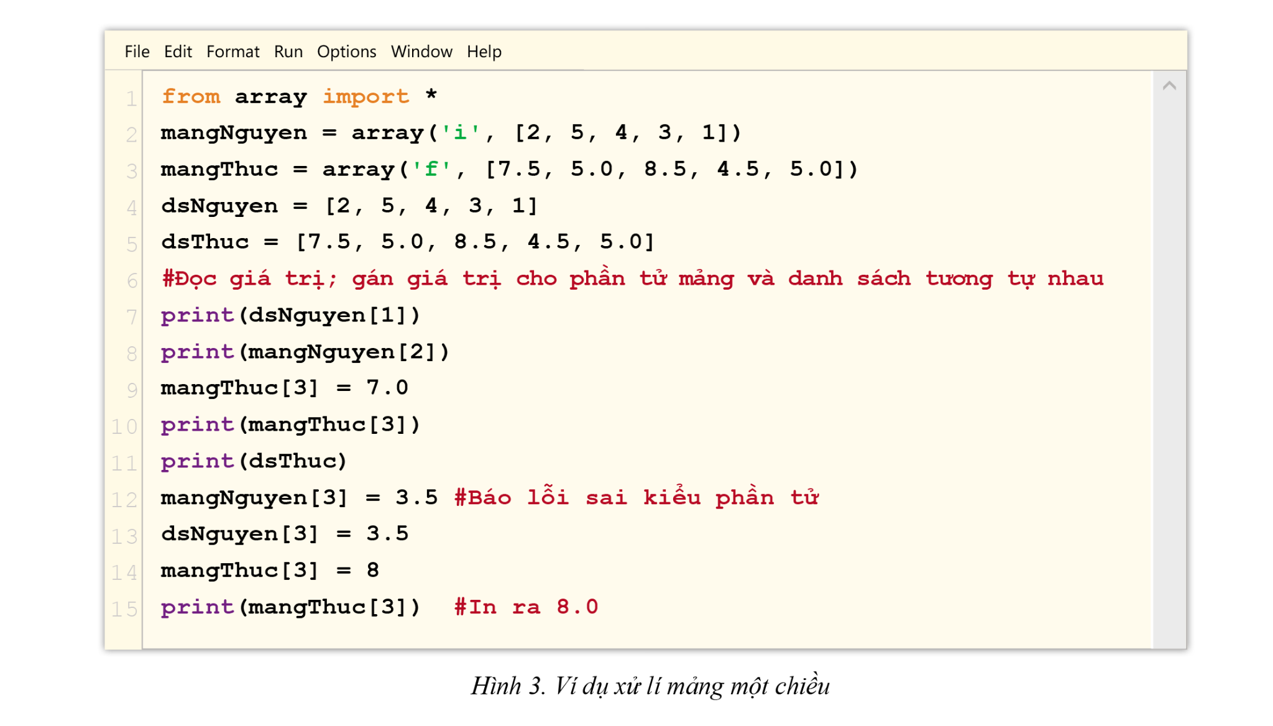Open the Window menu
Viewport: 1273px width, 726px height.
click(x=421, y=52)
